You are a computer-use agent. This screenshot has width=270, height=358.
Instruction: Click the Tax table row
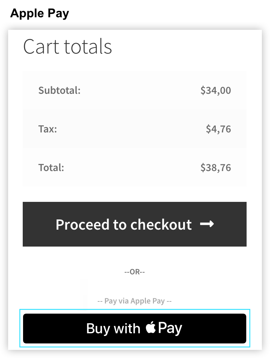coord(134,129)
